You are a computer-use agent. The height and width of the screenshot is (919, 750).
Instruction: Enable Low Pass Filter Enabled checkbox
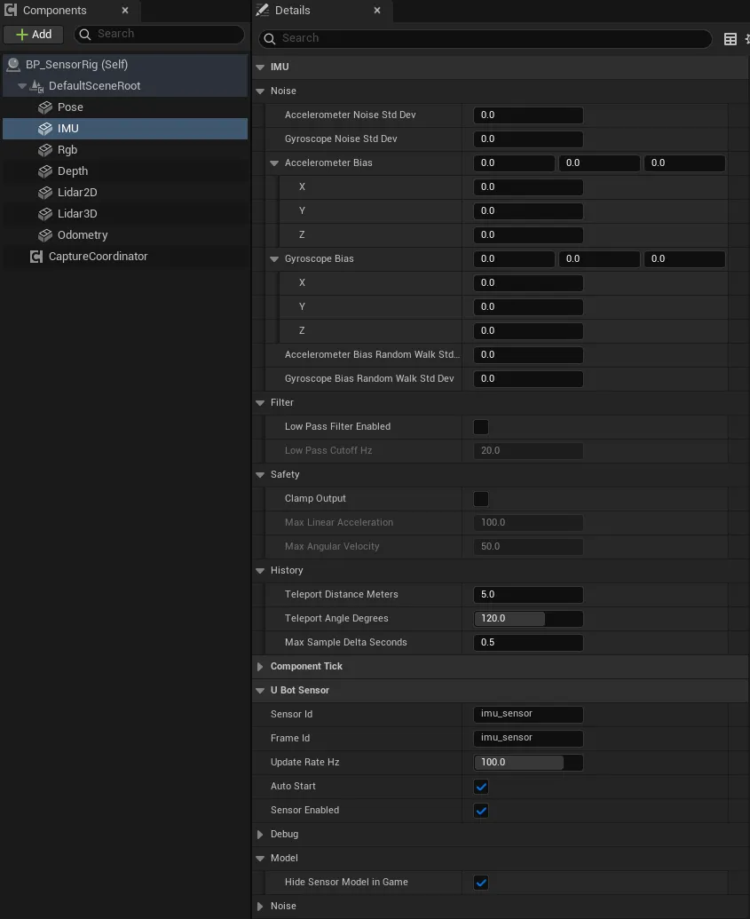click(481, 427)
